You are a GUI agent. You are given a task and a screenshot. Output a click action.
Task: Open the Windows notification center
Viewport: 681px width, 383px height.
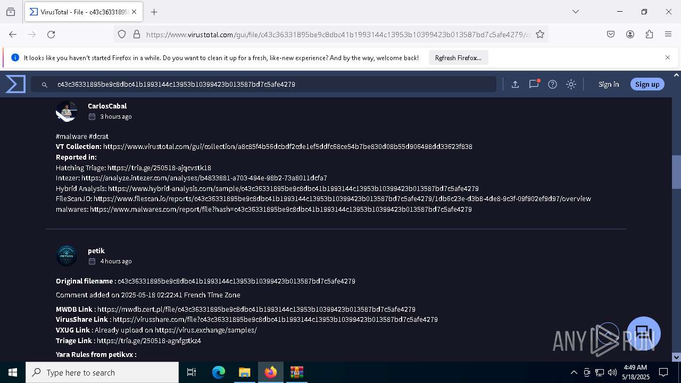point(663,372)
